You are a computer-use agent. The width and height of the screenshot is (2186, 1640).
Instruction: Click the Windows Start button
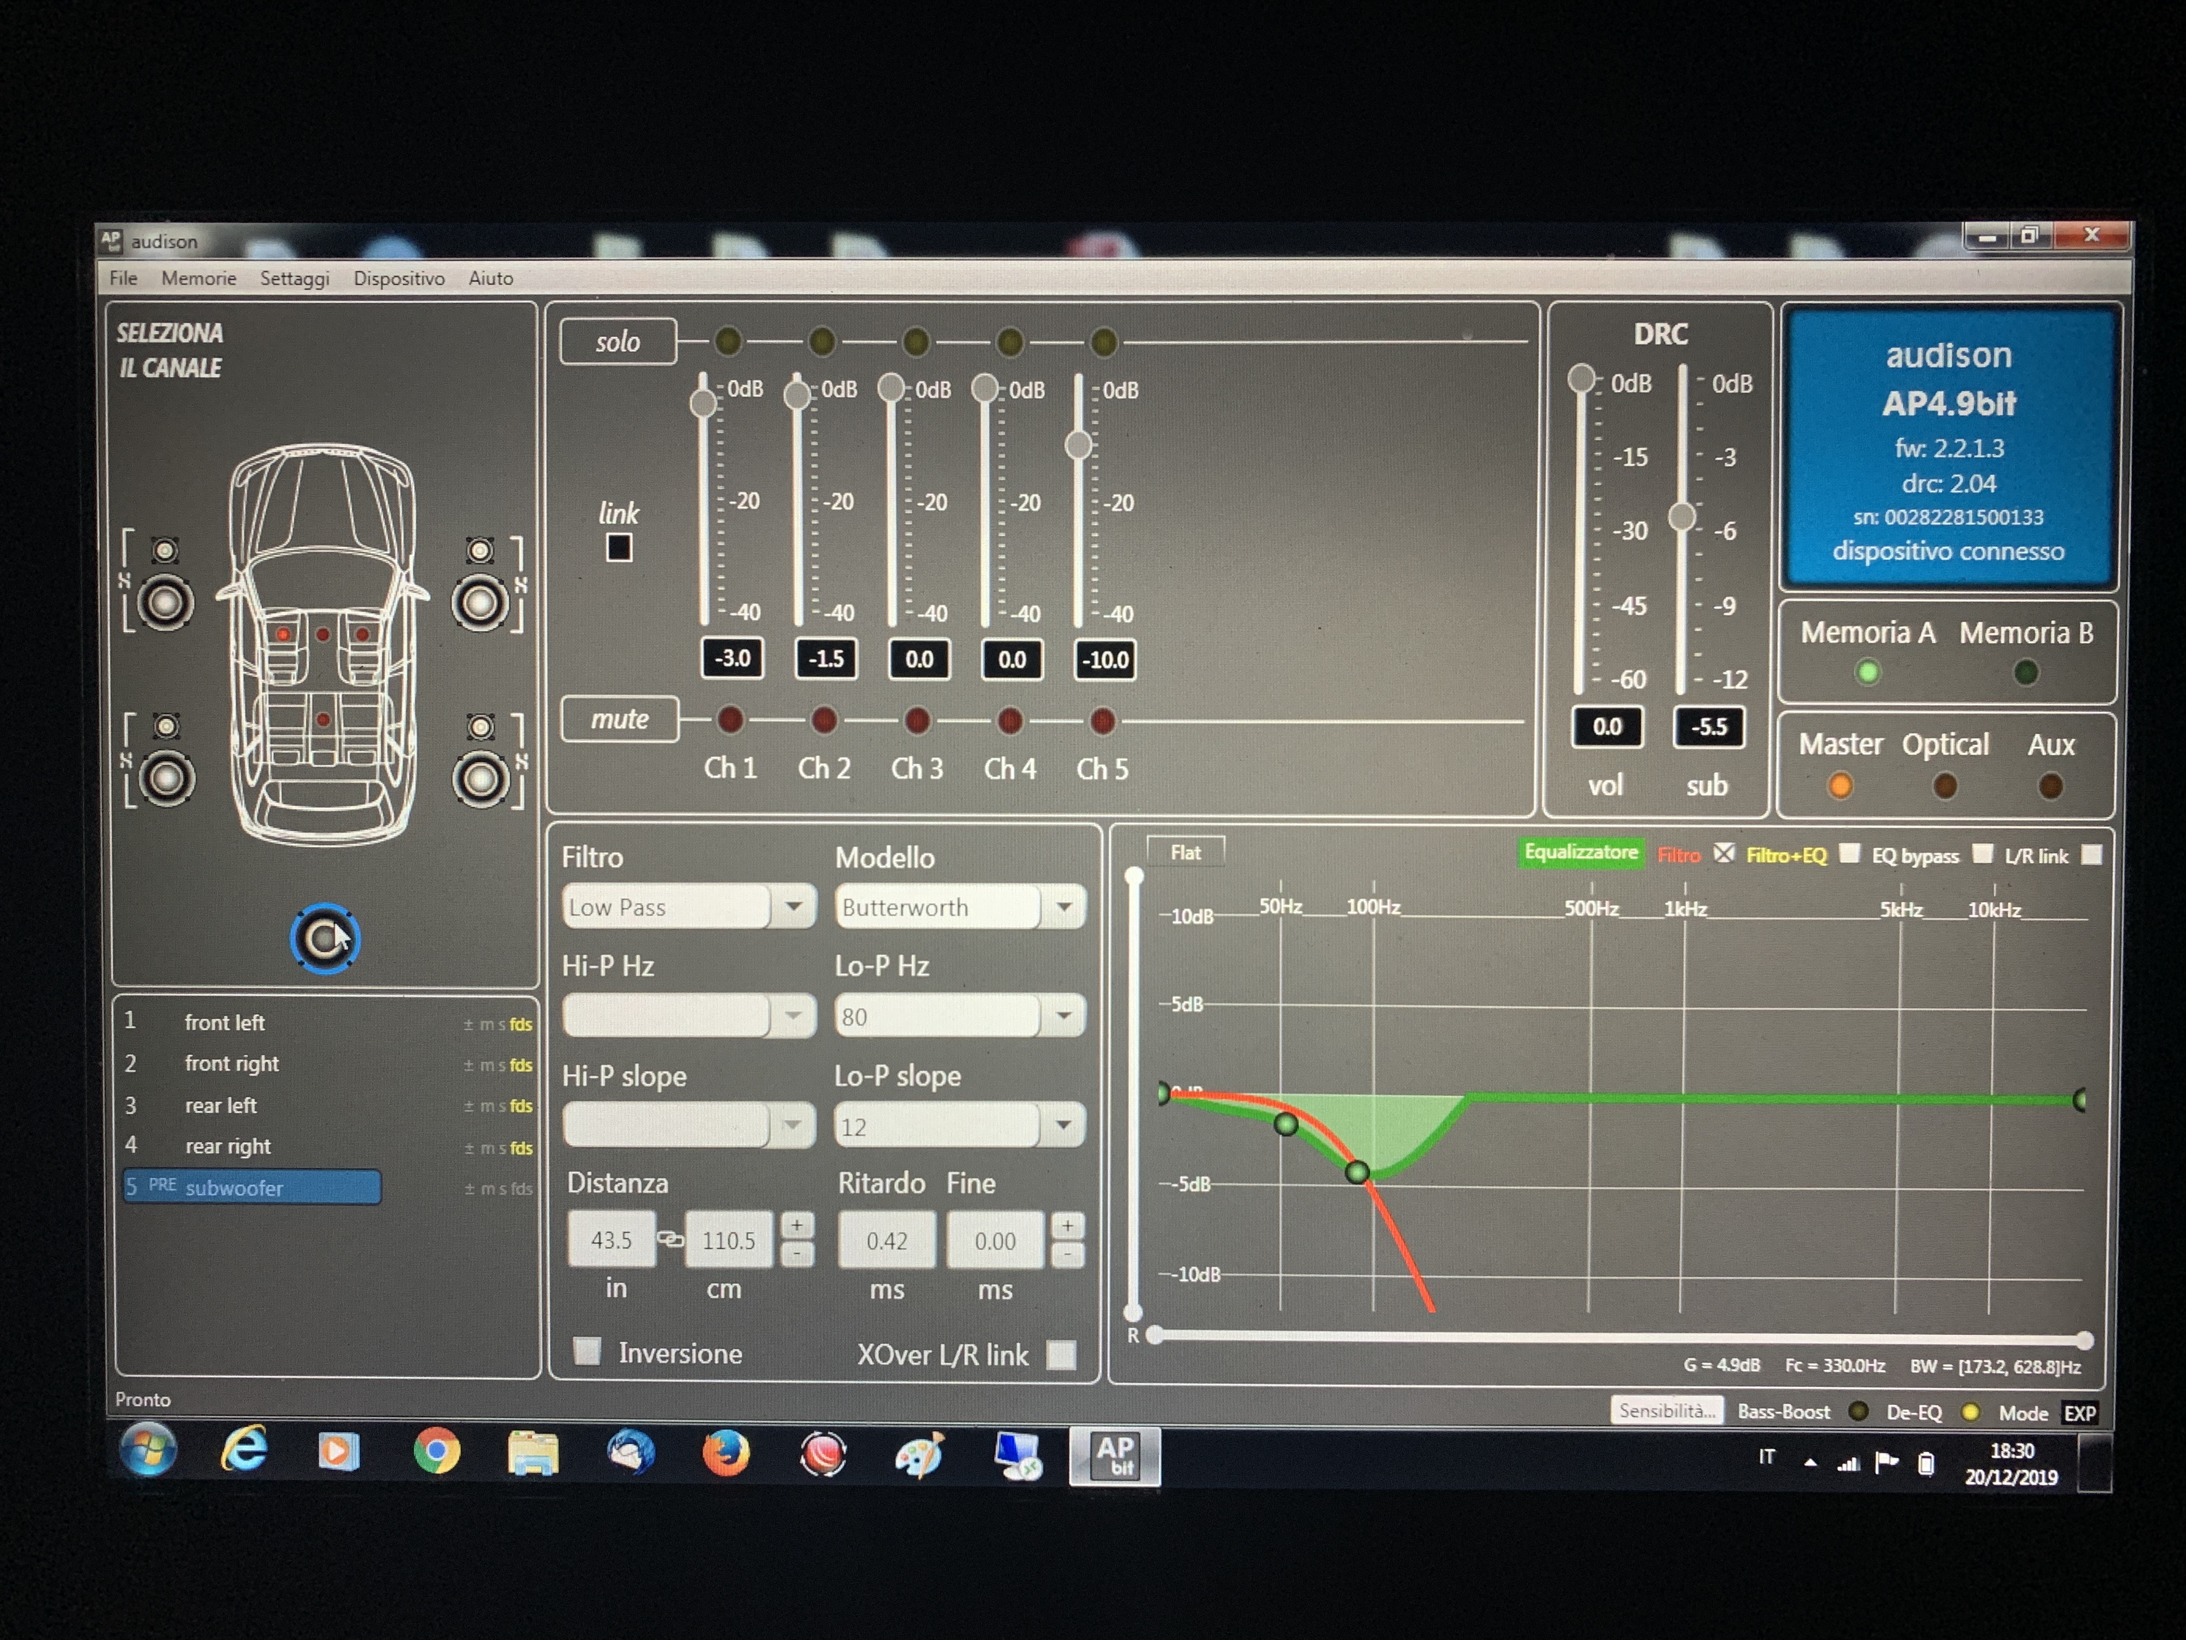148,1450
